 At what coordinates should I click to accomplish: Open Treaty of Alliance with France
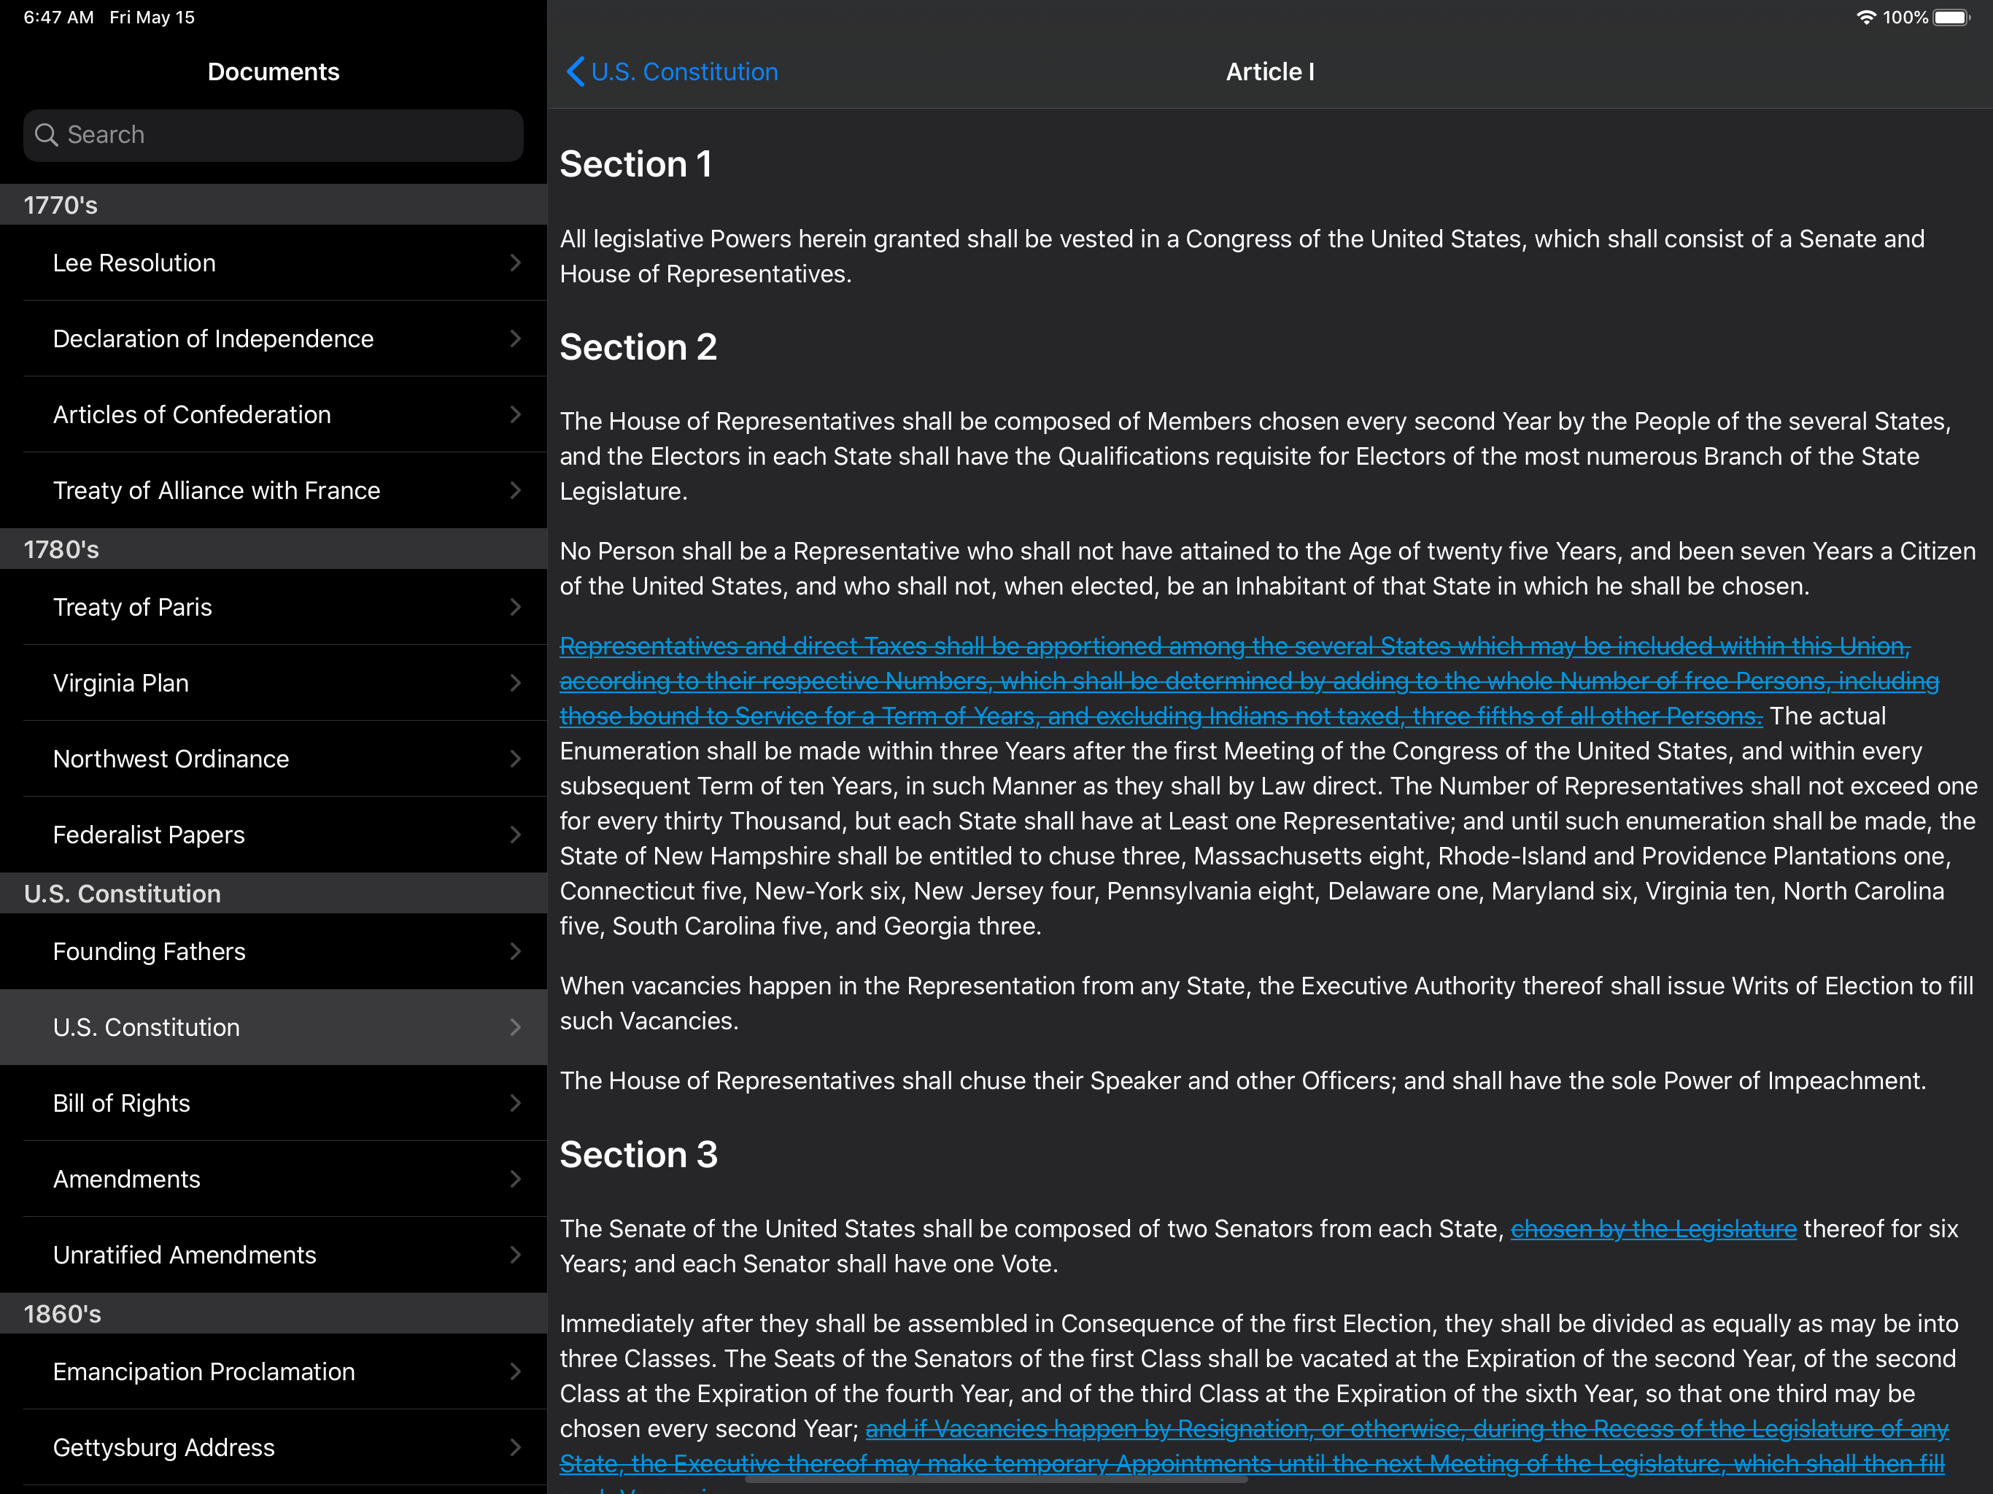[x=273, y=489]
